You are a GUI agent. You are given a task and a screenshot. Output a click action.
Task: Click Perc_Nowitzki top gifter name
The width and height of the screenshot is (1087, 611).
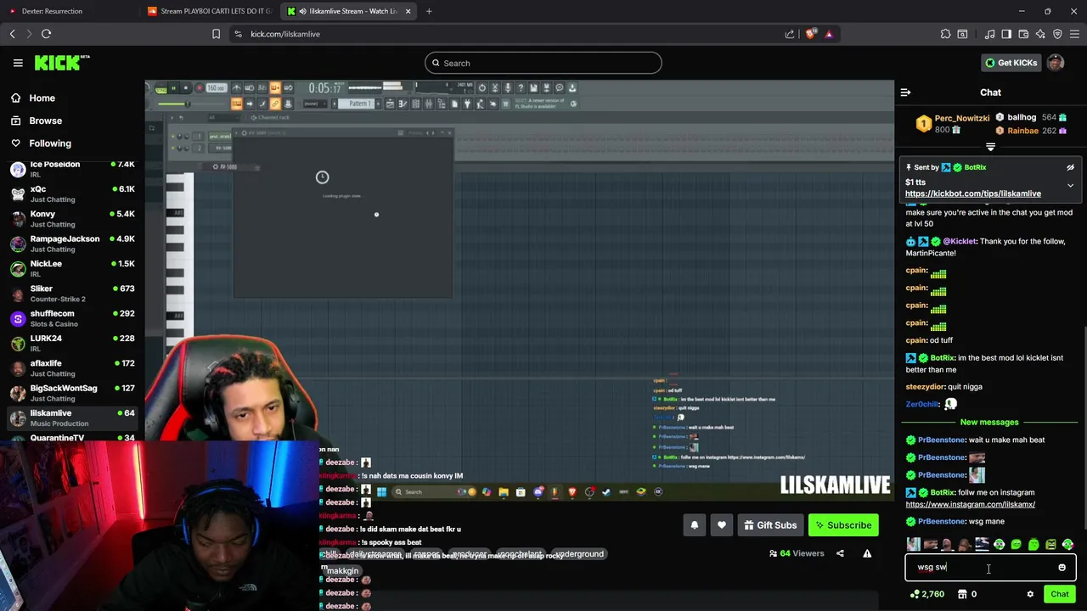point(962,119)
